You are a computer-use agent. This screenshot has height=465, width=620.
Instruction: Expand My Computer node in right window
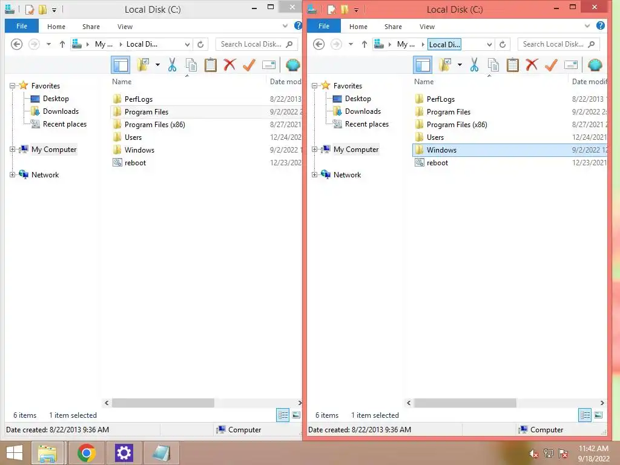[x=314, y=150]
